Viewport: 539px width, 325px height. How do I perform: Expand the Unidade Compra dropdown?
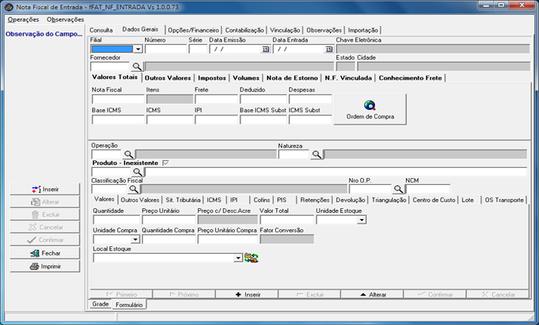[x=135, y=239]
